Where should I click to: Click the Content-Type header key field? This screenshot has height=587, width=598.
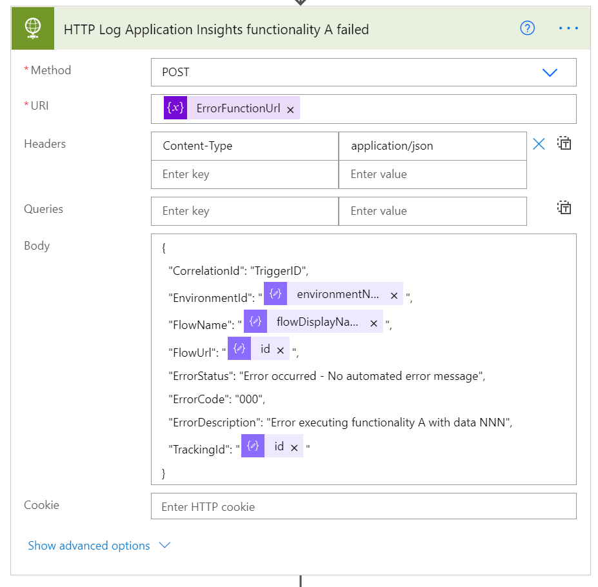pos(244,146)
